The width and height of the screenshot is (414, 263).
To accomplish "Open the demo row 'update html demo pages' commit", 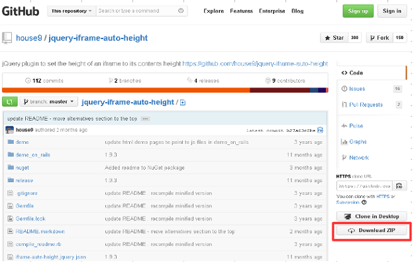I will click(177, 142).
